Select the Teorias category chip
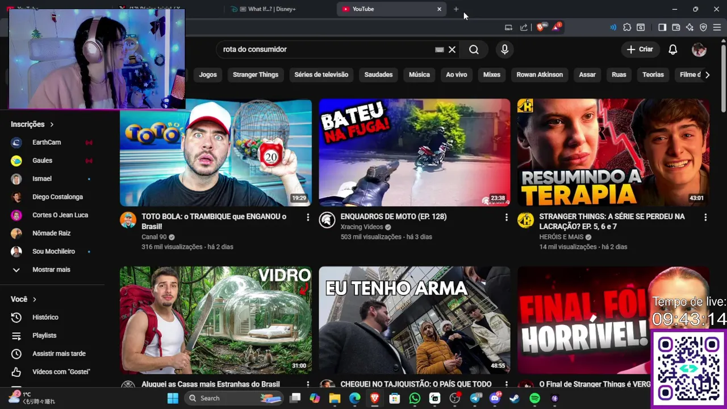This screenshot has width=727, height=409. pyautogui.click(x=653, y=74)
